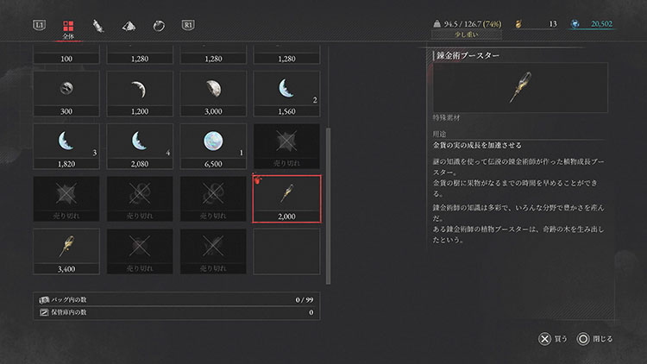Click the R1 next-tab button
647x364 pixels.
[x=188, y=25]
